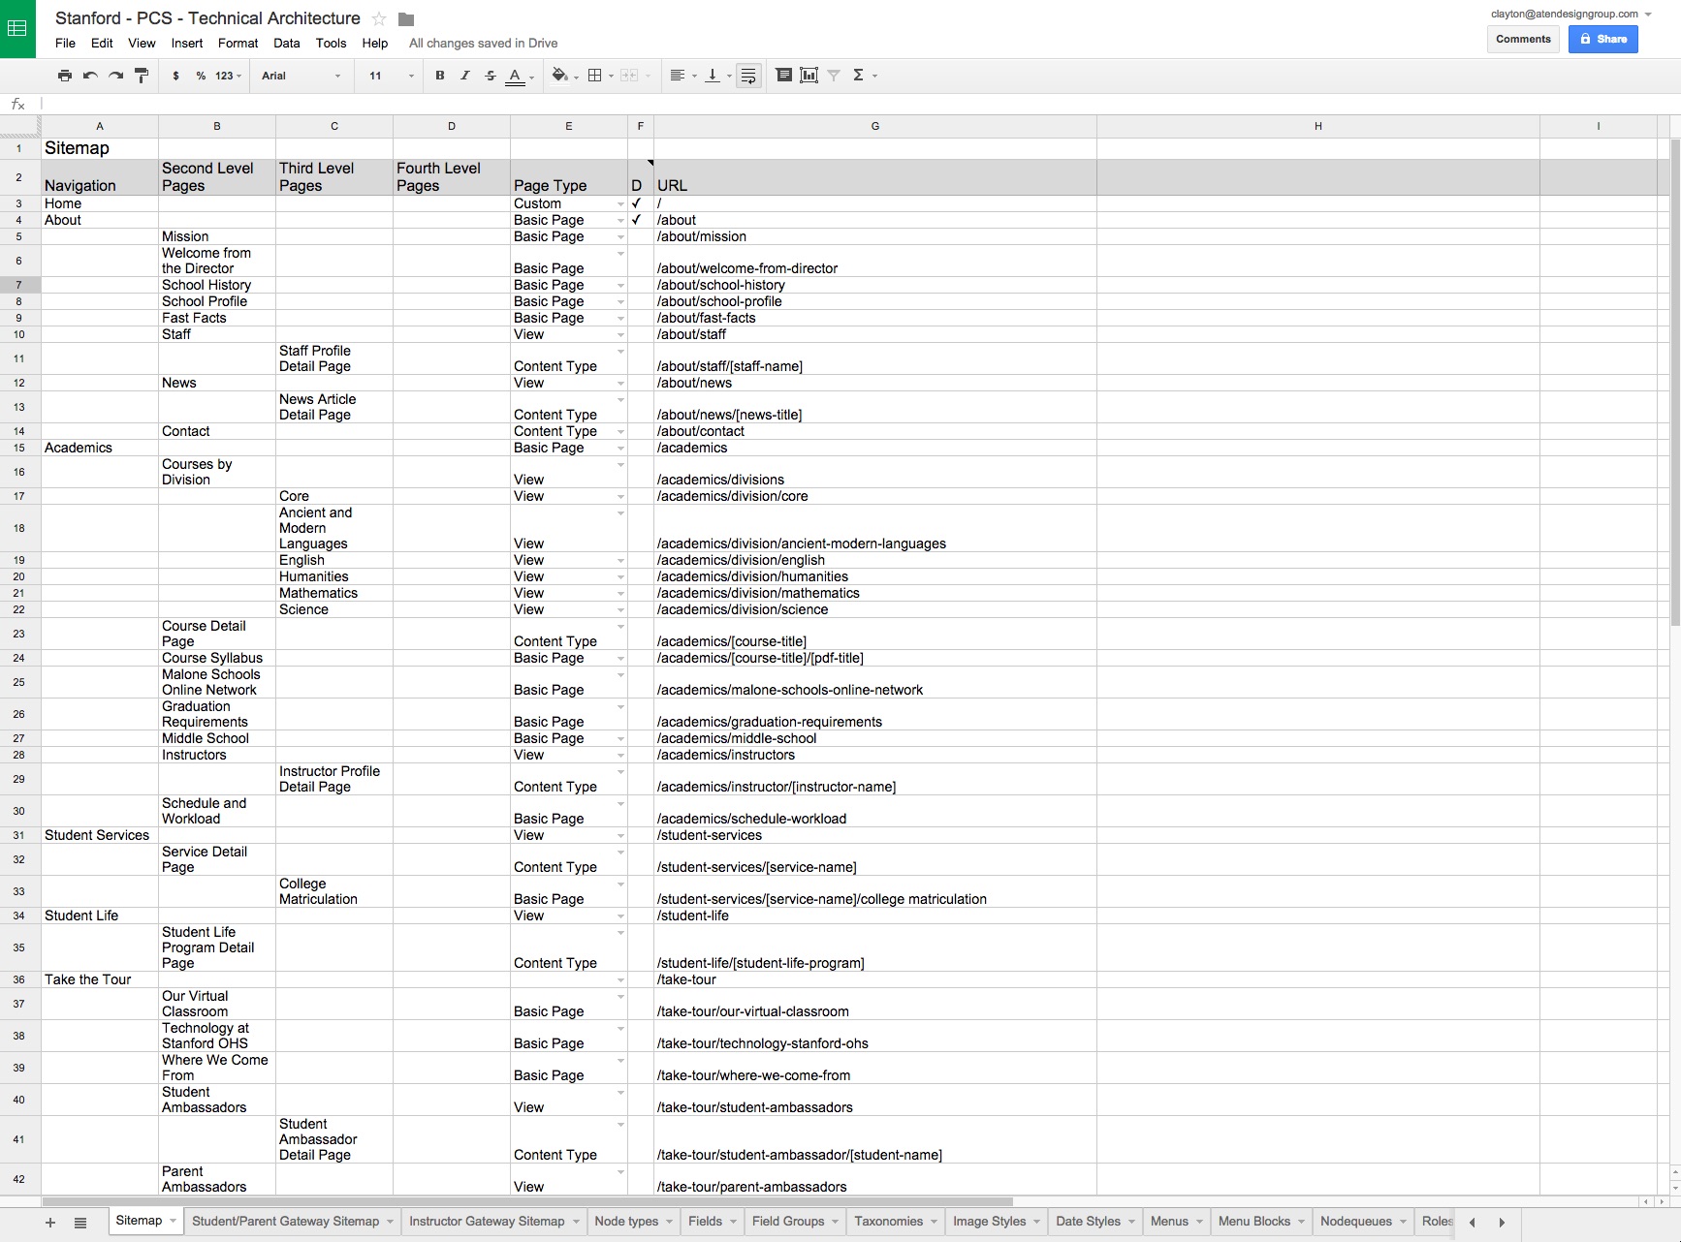Open Page Type dropdown for Home row

click(x=620, y=204)
